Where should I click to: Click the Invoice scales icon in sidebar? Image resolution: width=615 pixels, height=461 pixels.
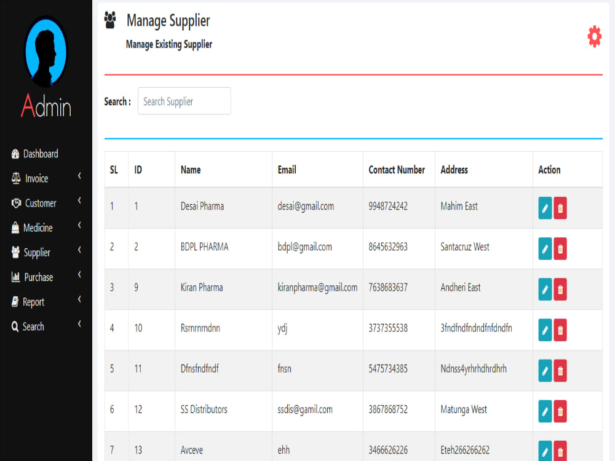16,178
